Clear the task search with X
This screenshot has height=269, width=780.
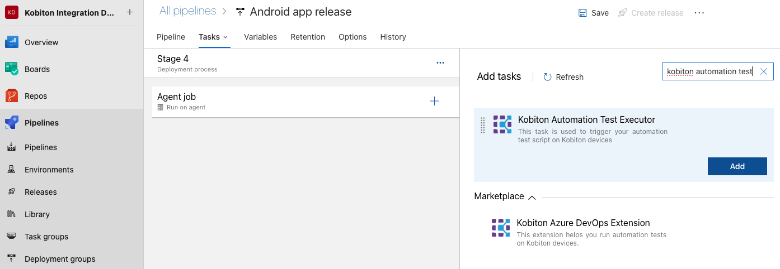pyautogui.click(x=764, y=71)
